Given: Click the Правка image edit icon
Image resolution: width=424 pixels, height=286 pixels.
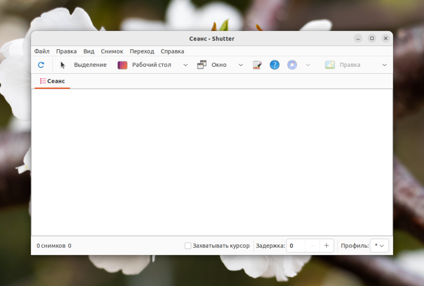Looking at the screenshot, I should tap(330, 65).
